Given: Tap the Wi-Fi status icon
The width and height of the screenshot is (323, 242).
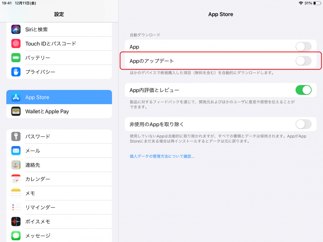Looking at the screenshot, I should [301, 3].
